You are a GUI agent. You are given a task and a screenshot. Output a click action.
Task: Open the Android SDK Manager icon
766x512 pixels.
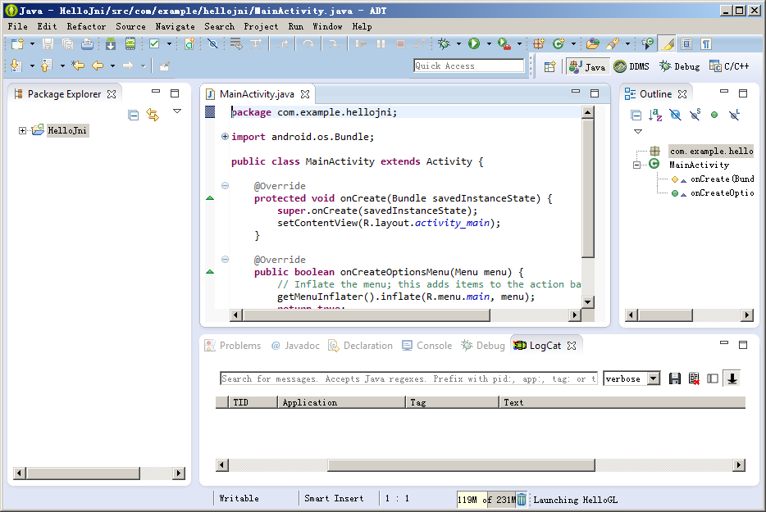point(110,43)
